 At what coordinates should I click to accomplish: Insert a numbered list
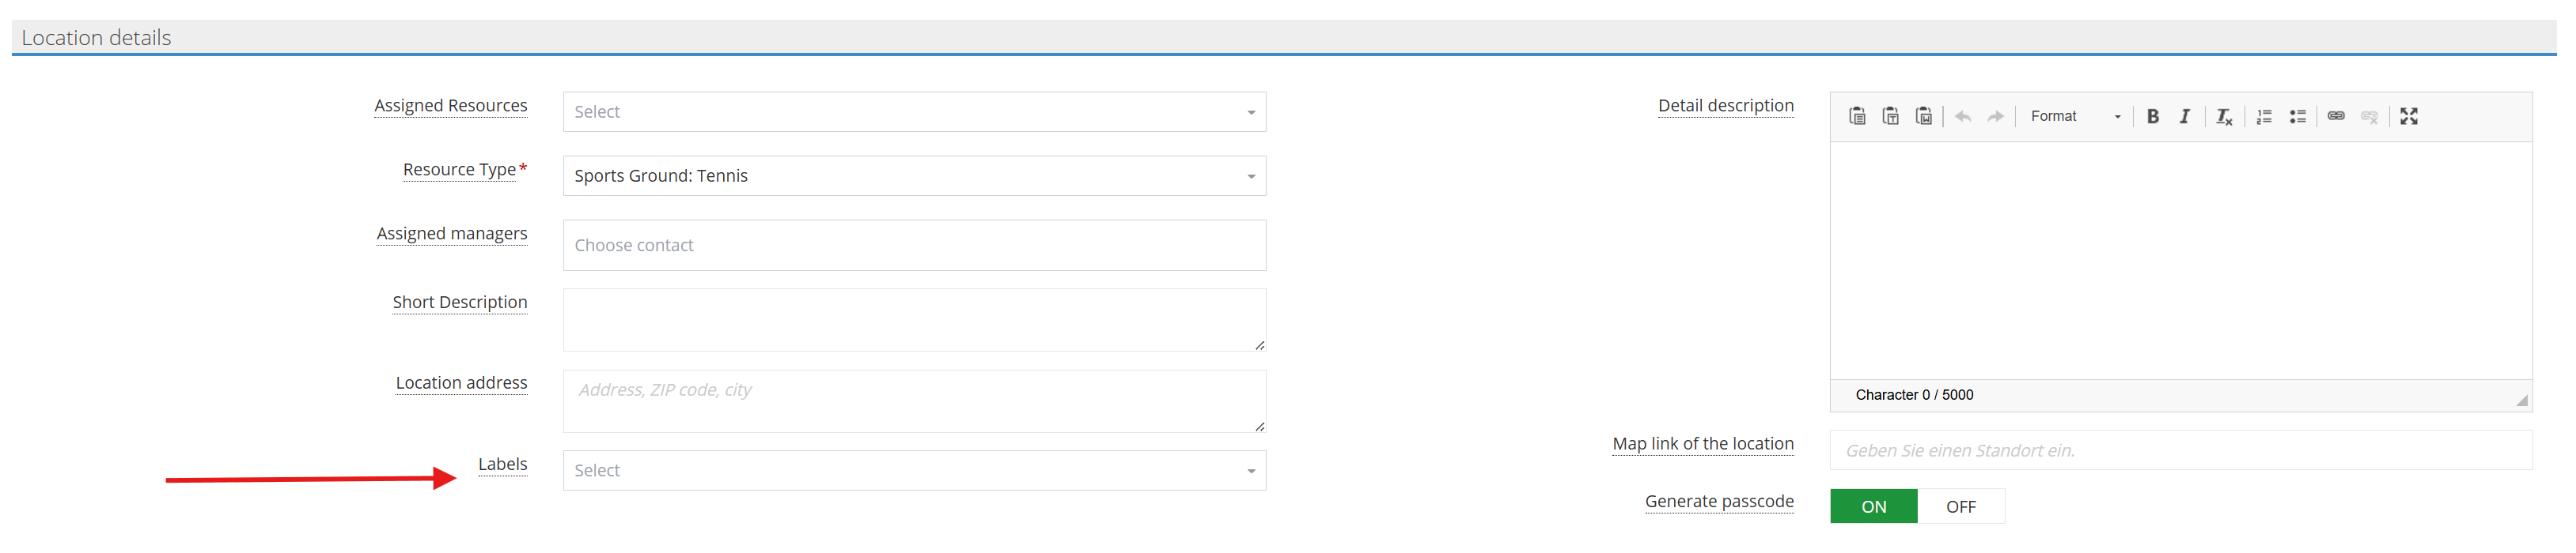[x=2264, y=117]
